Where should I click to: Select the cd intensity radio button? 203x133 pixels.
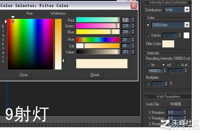coord(164,65)
